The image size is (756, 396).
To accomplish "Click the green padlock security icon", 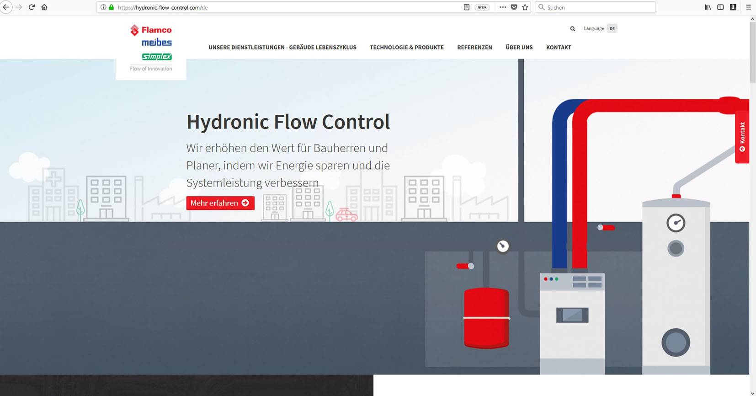I will coord(111,7).
